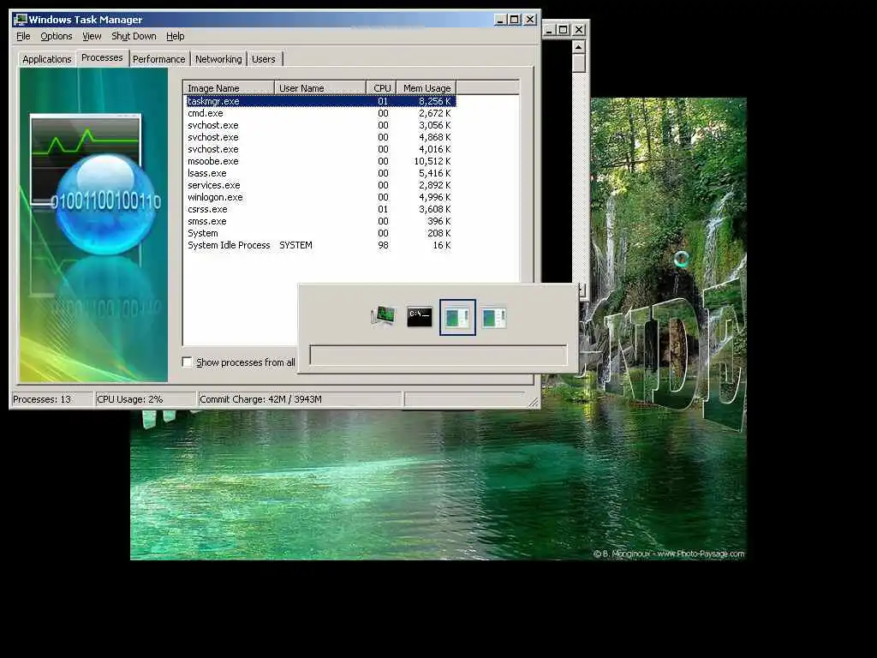Close the background window behind Task Manager
This screenshot has width=877, height=658.
pos(579,30)
